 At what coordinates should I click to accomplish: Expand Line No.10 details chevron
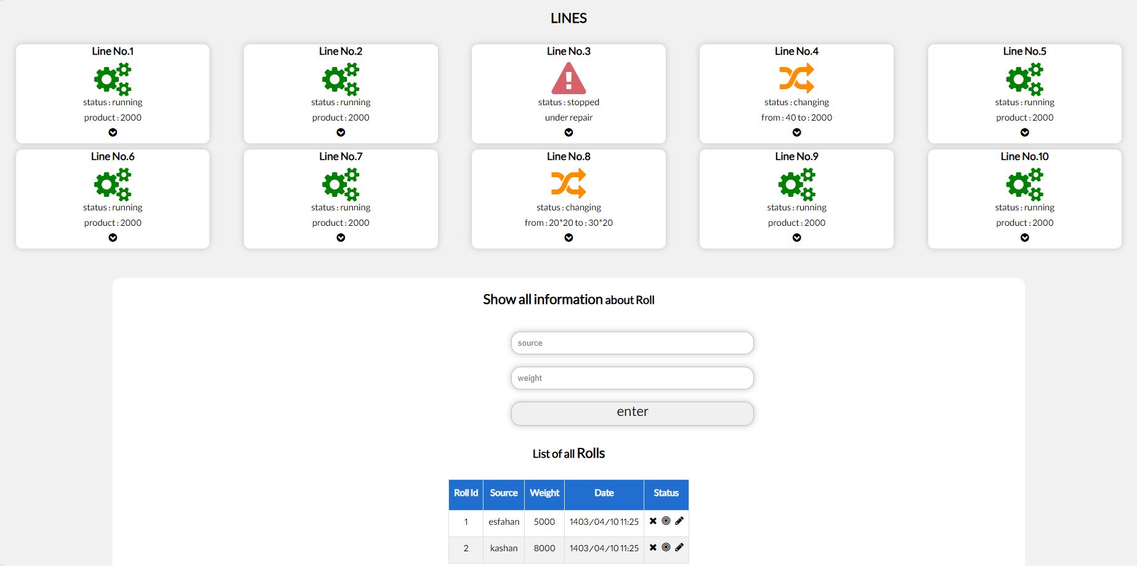coord(1025,237)
